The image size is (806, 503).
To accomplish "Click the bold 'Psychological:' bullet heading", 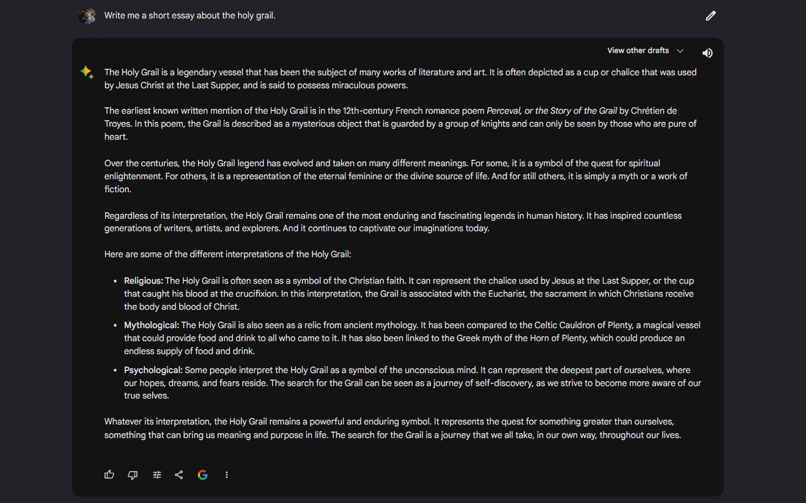I will coord(153,370).
